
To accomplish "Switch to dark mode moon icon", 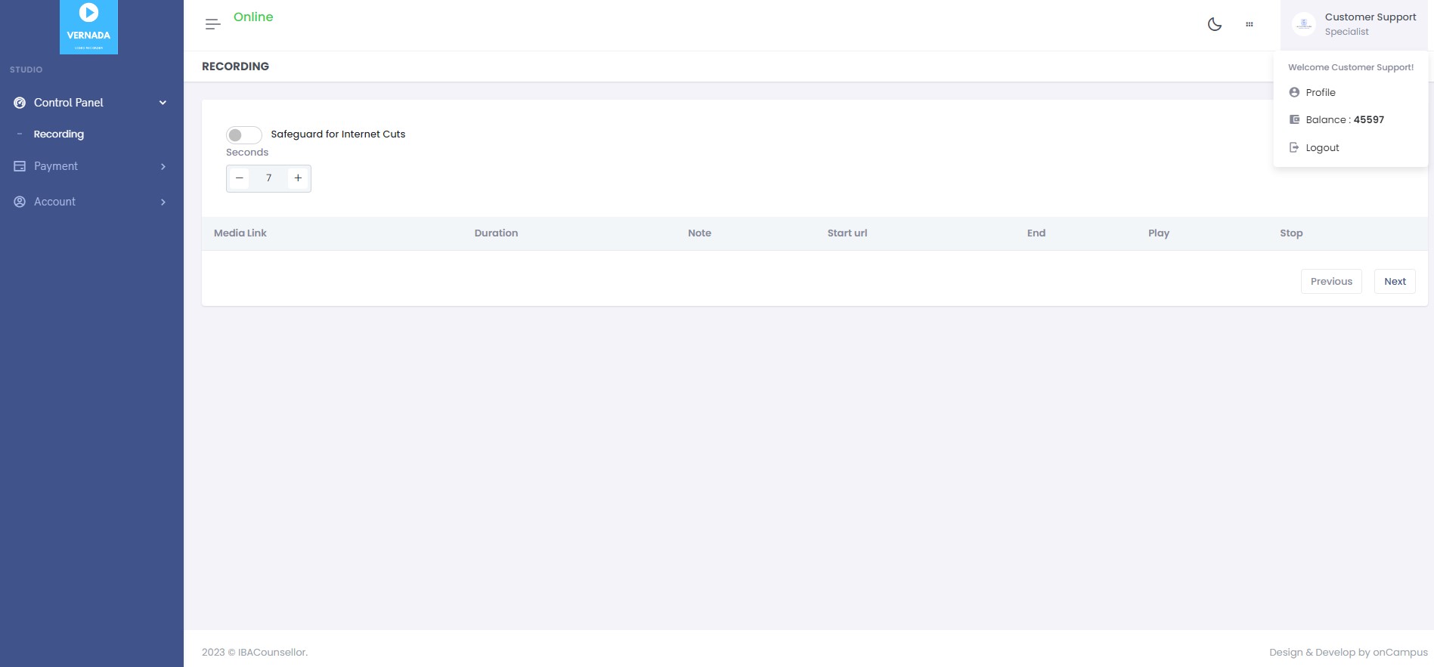I will (x=1214, y=24).
